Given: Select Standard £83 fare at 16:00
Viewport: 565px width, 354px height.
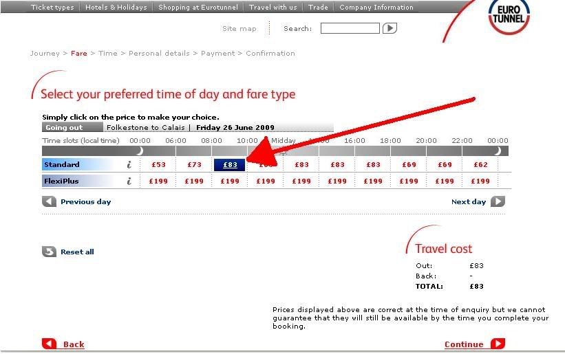Looking at the screenshot, I should pyautogui.click(x=373, y=165).
